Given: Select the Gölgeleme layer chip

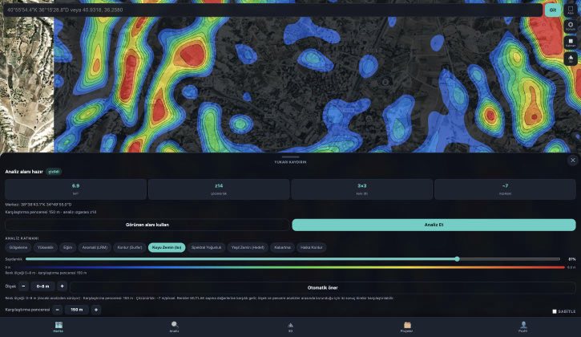Looking at the screenshot, I should coord(18,248).
